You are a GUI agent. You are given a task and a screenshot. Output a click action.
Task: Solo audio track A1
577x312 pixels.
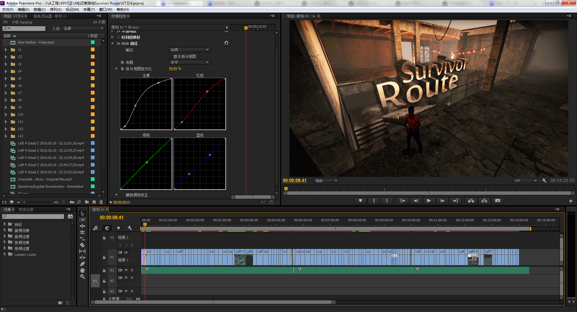click(132, 270)
